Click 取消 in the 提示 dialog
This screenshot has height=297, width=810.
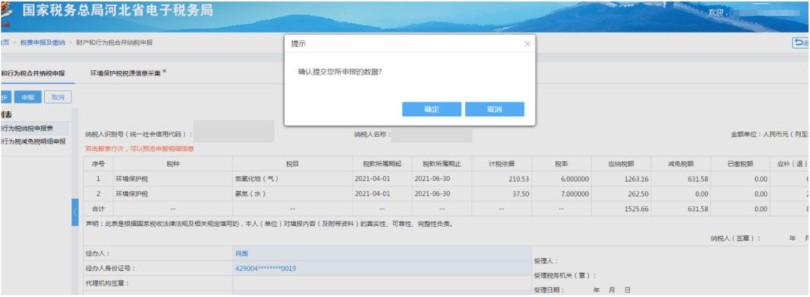pyautogui.click(x=494, y=109)
